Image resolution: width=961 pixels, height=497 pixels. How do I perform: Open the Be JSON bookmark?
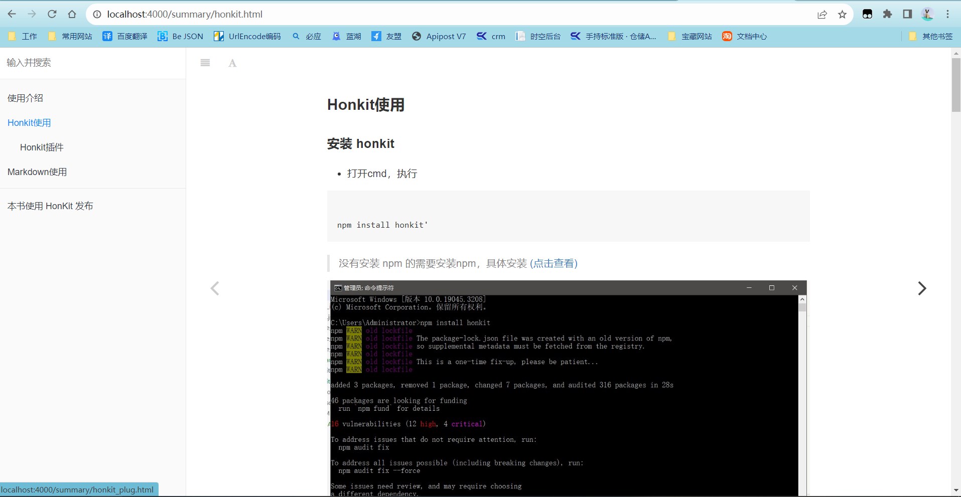(181, 36)
